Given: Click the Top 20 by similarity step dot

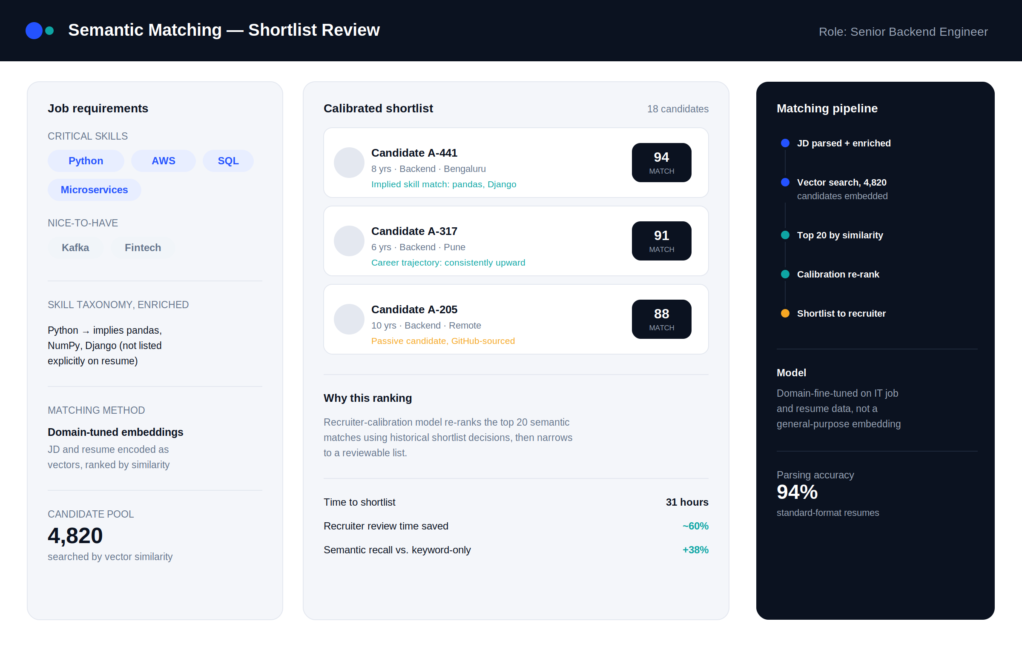Looking at the screenshot, I should click(785, 235).
